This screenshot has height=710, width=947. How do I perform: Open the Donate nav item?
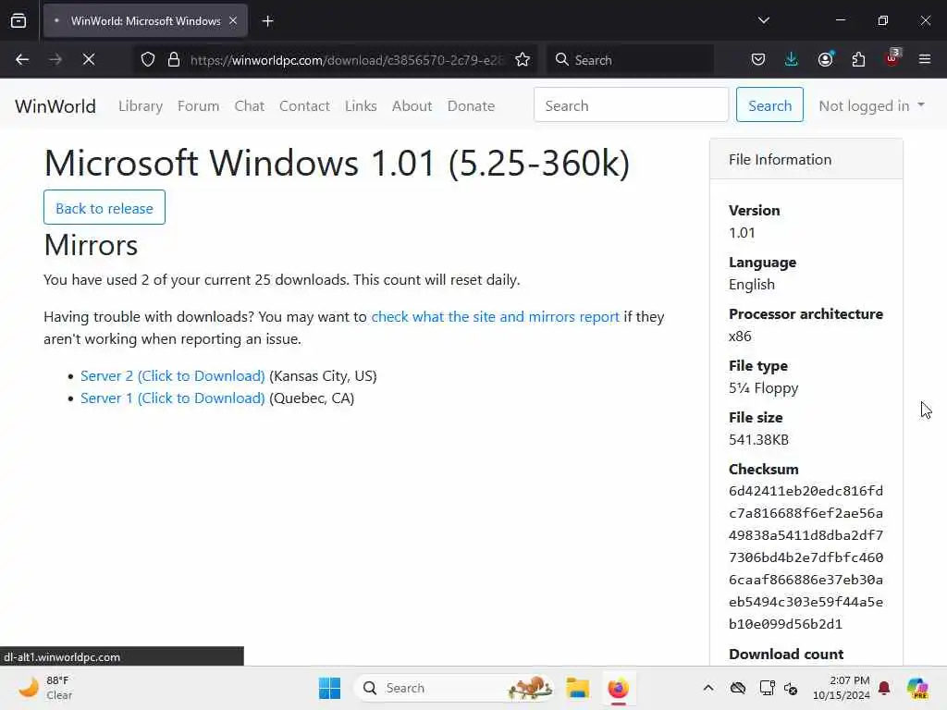pyautogui.click(x=471, y=105)
